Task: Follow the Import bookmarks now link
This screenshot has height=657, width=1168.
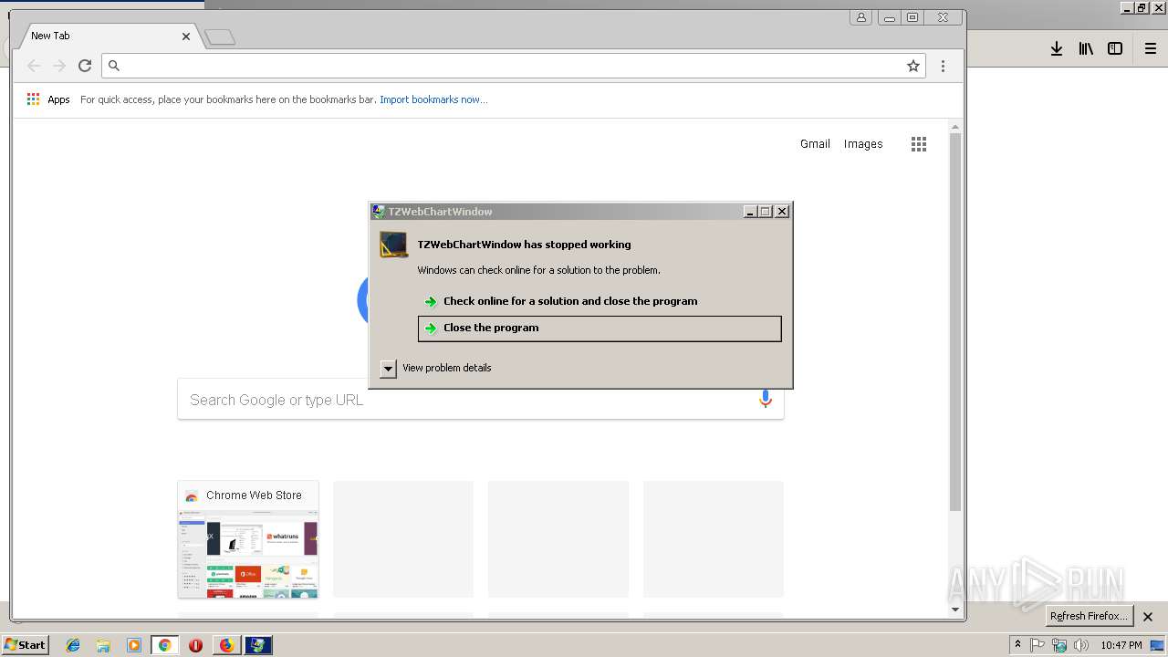Action: (433, 99)
